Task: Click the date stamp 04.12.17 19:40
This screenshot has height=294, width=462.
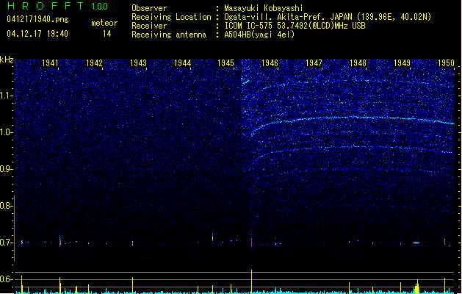Action: [x=37, y=34]
